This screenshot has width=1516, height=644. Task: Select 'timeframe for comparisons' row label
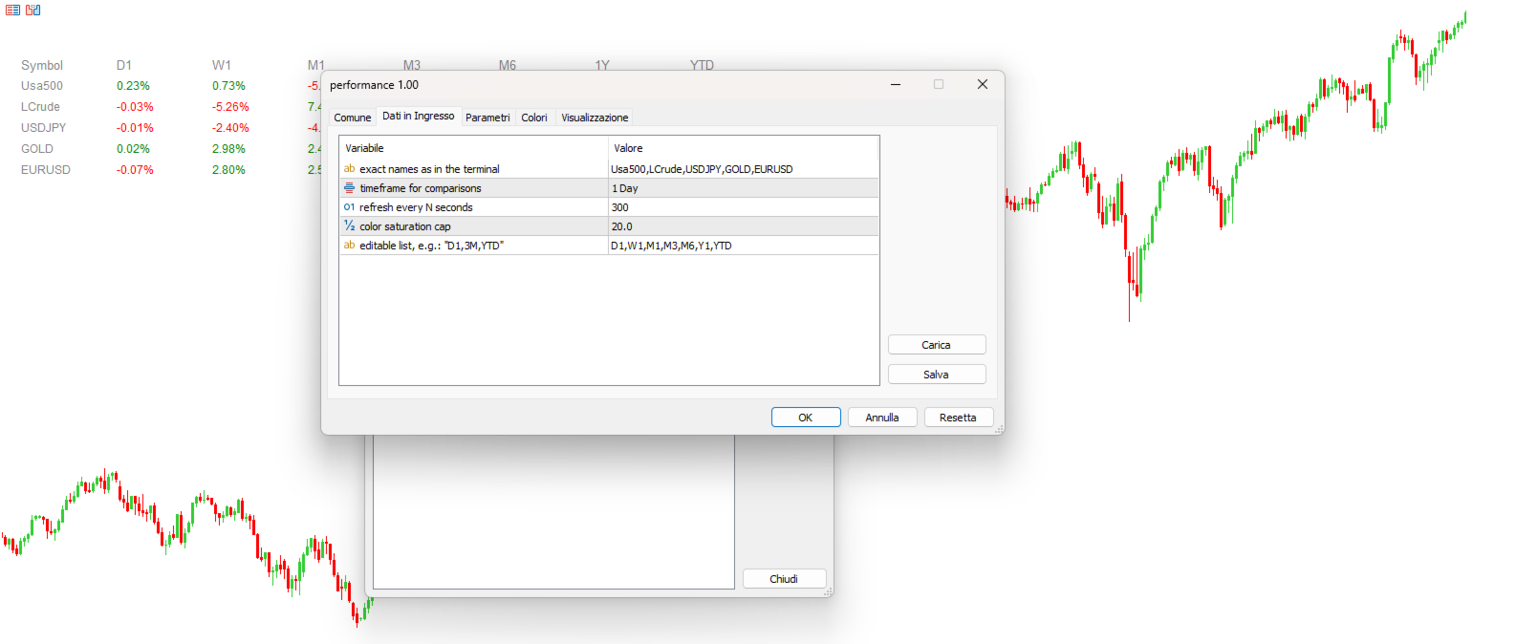point(421,188)
